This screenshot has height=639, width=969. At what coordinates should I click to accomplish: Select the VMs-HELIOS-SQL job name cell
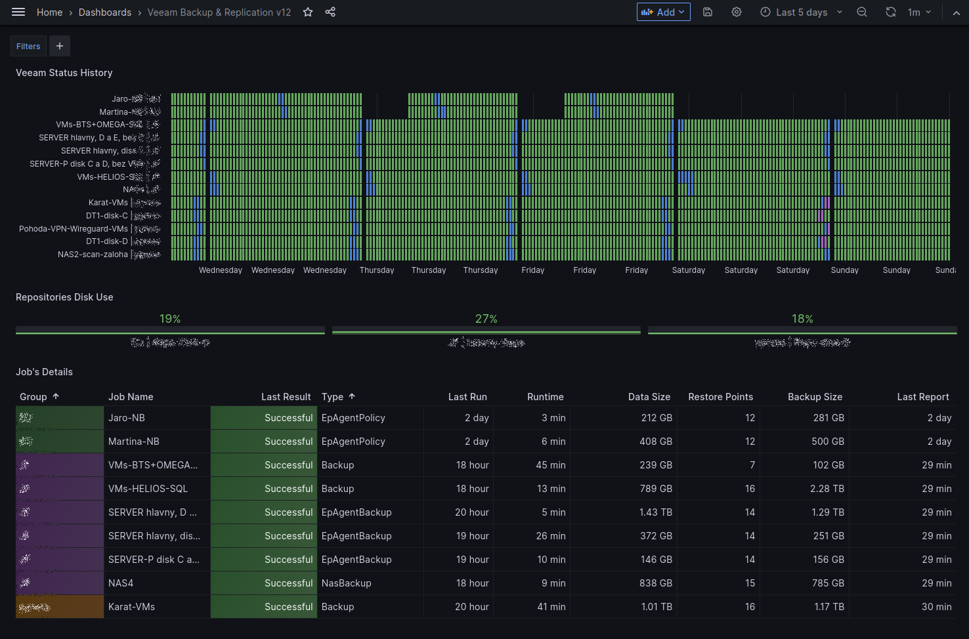157,489
